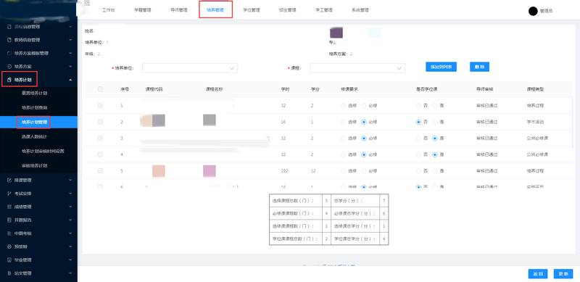Screen dimensions: 580x282
Task: Open 培养计划查询 submenu item
Action: pyautogui.click(x=34, y=108)
